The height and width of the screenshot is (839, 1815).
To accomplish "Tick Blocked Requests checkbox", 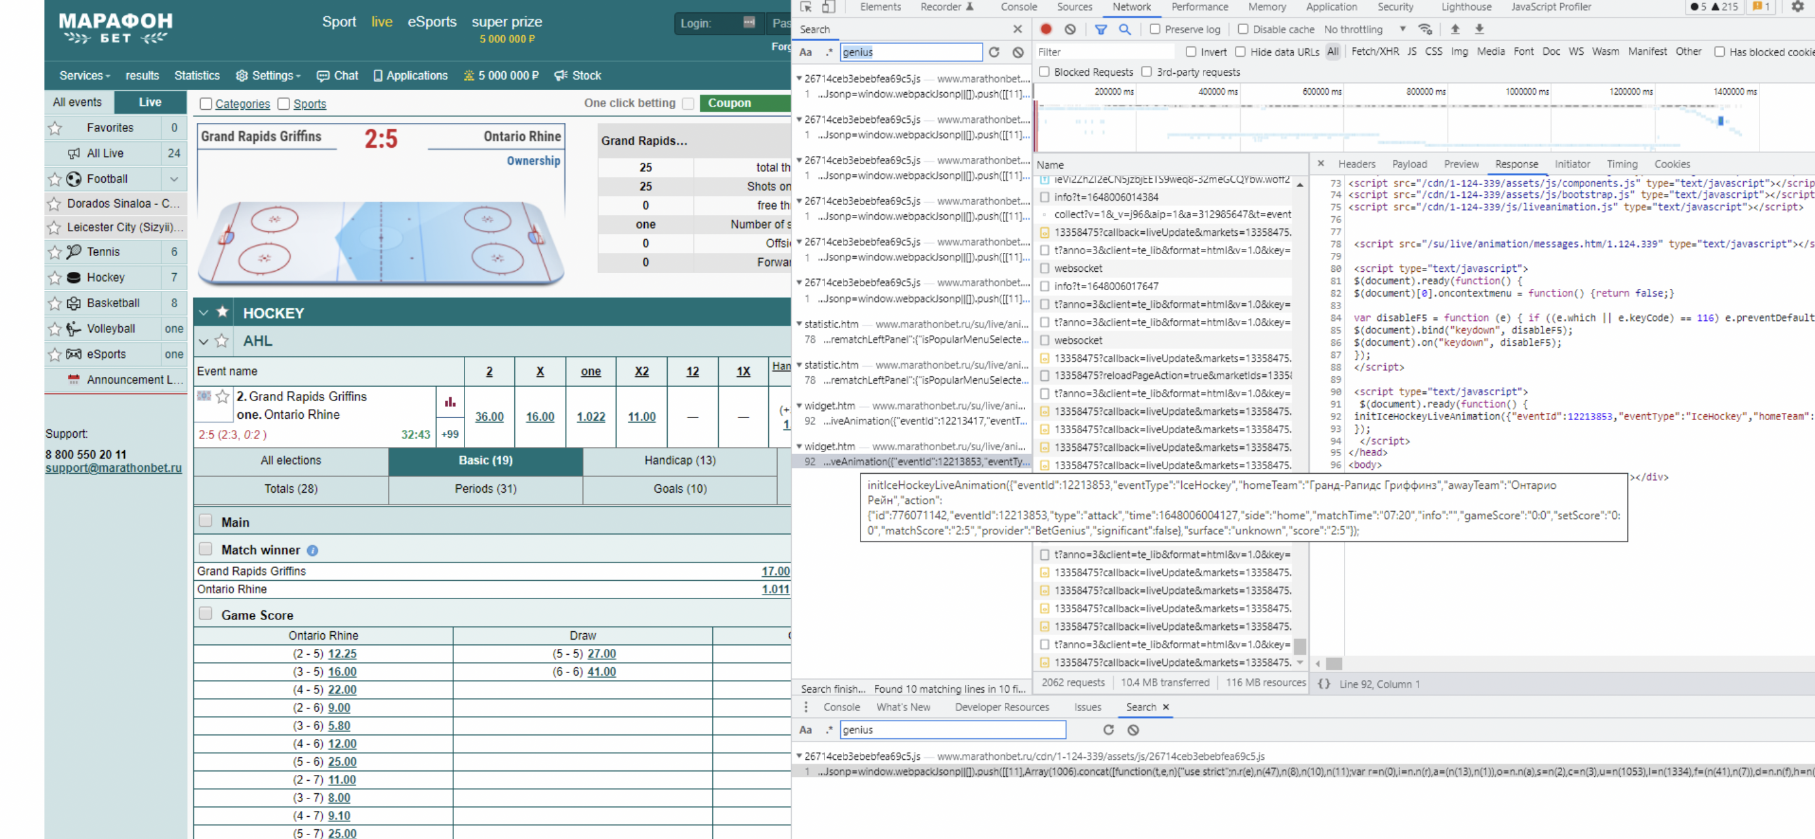I will 1044,71.
